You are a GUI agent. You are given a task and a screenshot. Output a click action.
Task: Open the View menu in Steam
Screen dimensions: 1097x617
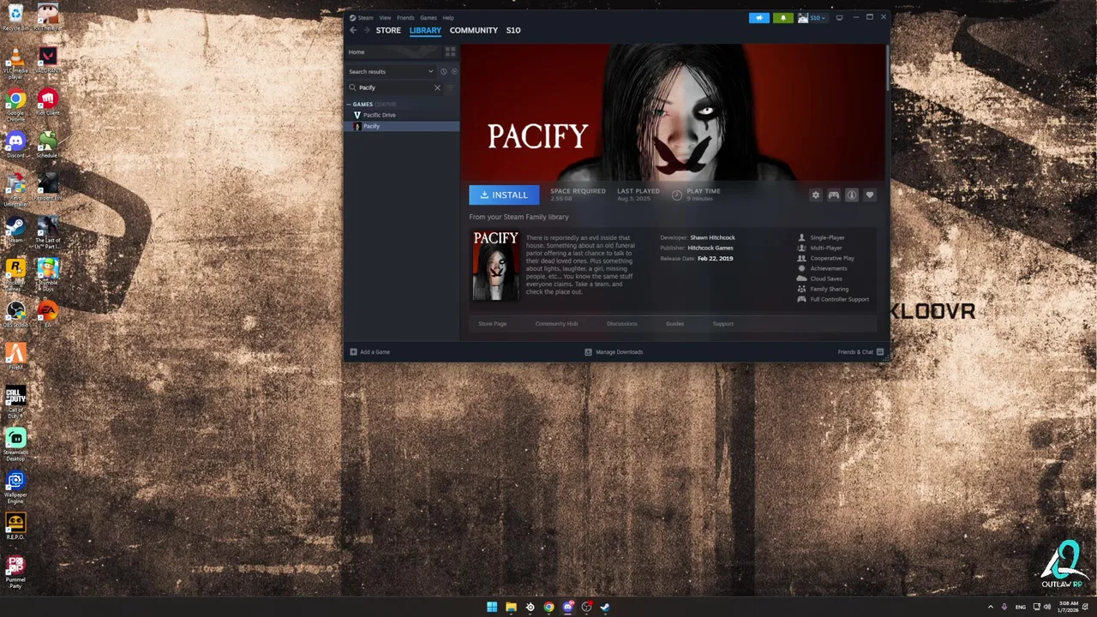click(385, 17)
